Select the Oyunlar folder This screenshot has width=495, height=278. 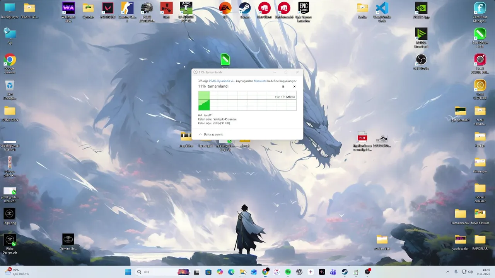click(88, 11)
